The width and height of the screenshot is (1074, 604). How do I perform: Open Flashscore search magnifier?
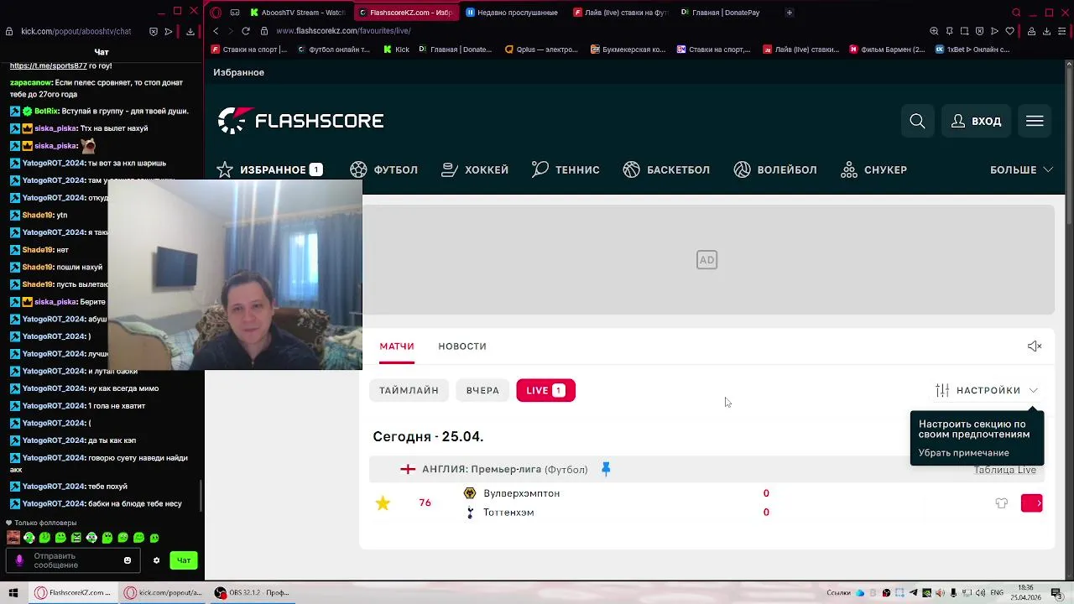click(917, 121)
